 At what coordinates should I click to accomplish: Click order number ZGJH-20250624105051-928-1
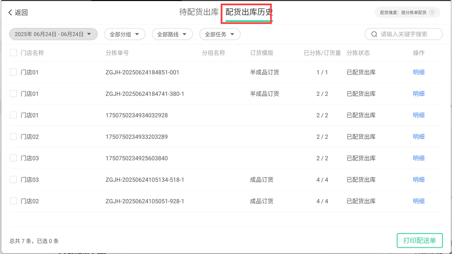click(x=145, y=201)
